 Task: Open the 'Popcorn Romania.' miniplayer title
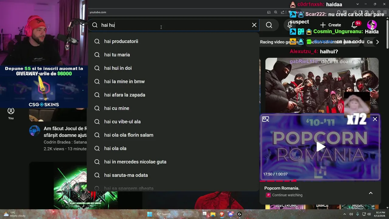tap(282, 188)
